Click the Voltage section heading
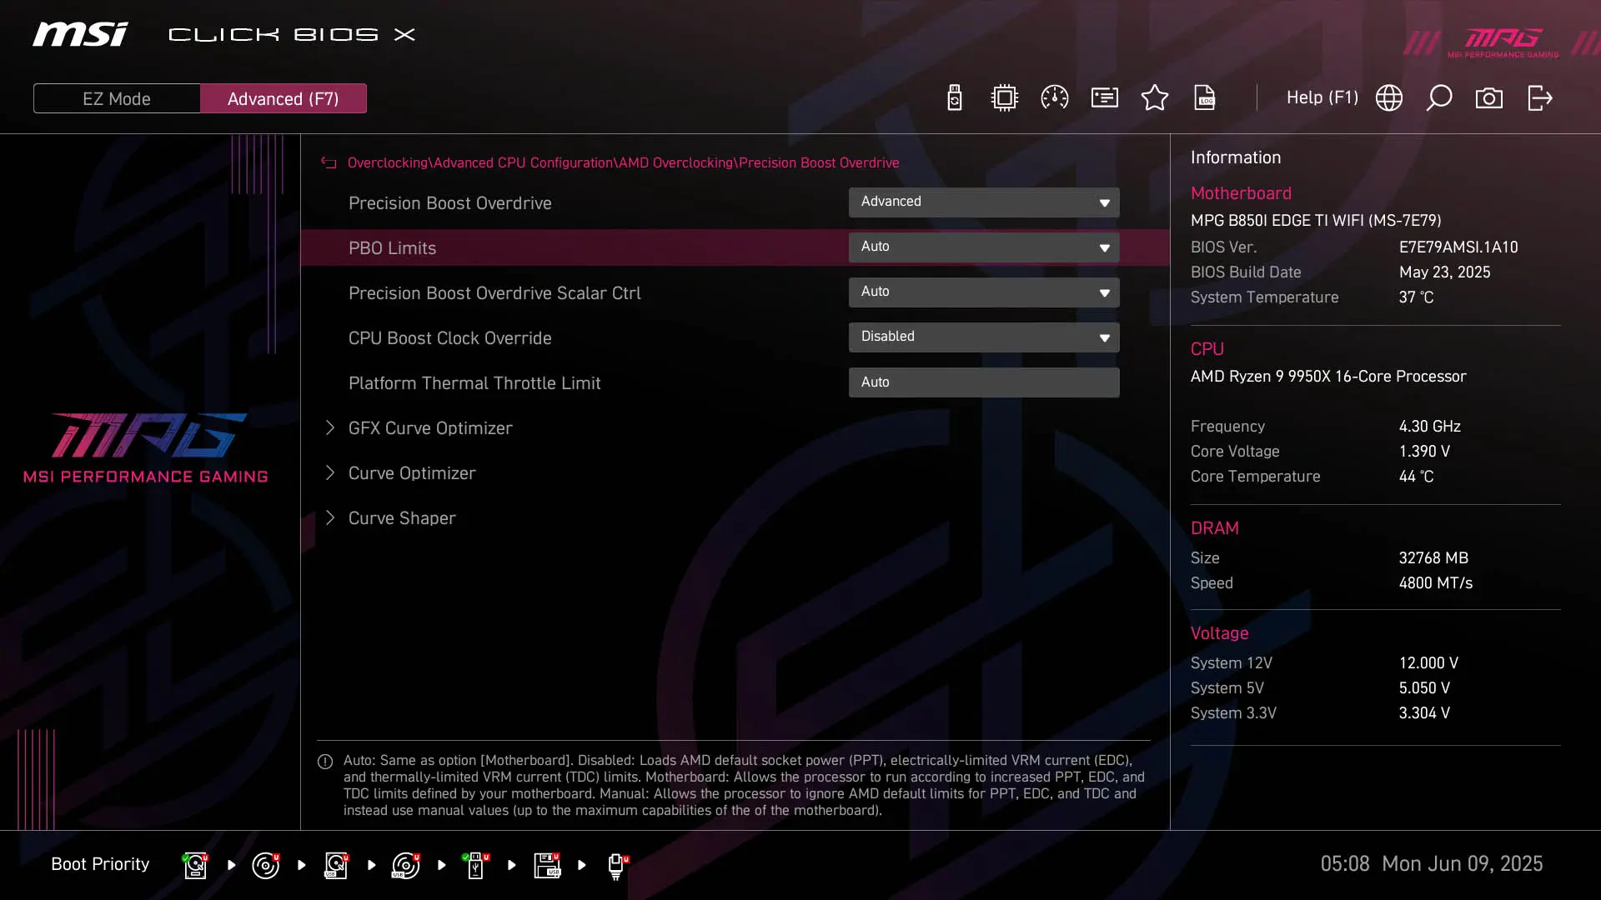 click(x=1219, y=632)
